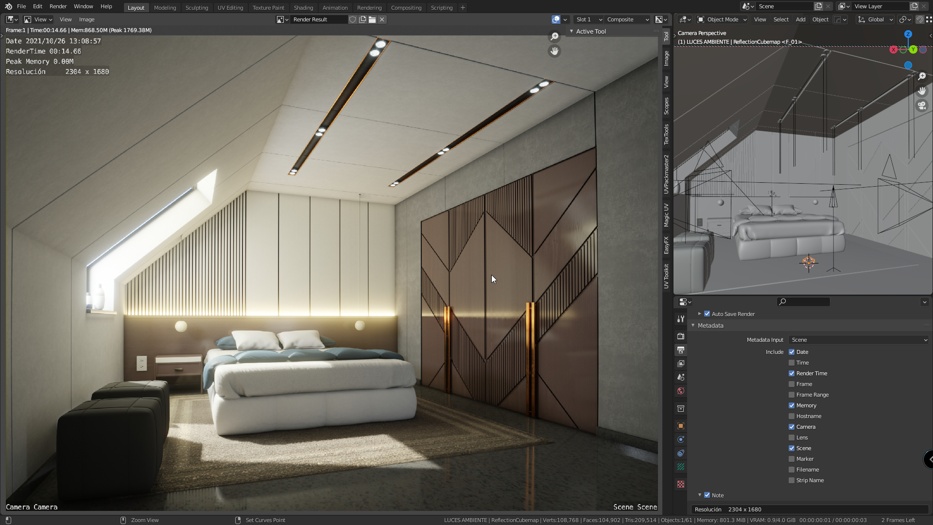Open the View Layer properties tab icon
This screenshot has width=933, height=525.
pyautogui.click(x=681, y=364)
